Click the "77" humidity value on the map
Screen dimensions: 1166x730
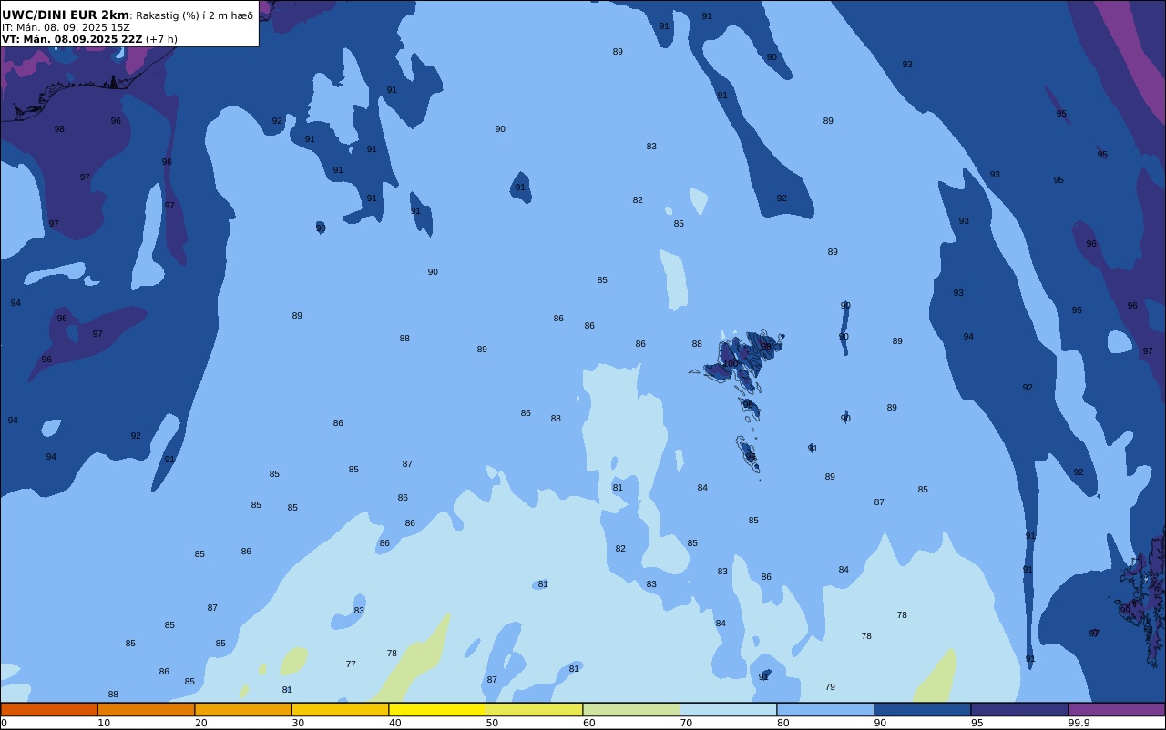[351, 664]
